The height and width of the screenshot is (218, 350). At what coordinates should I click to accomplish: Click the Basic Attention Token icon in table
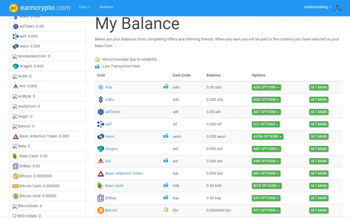(101, 173)
